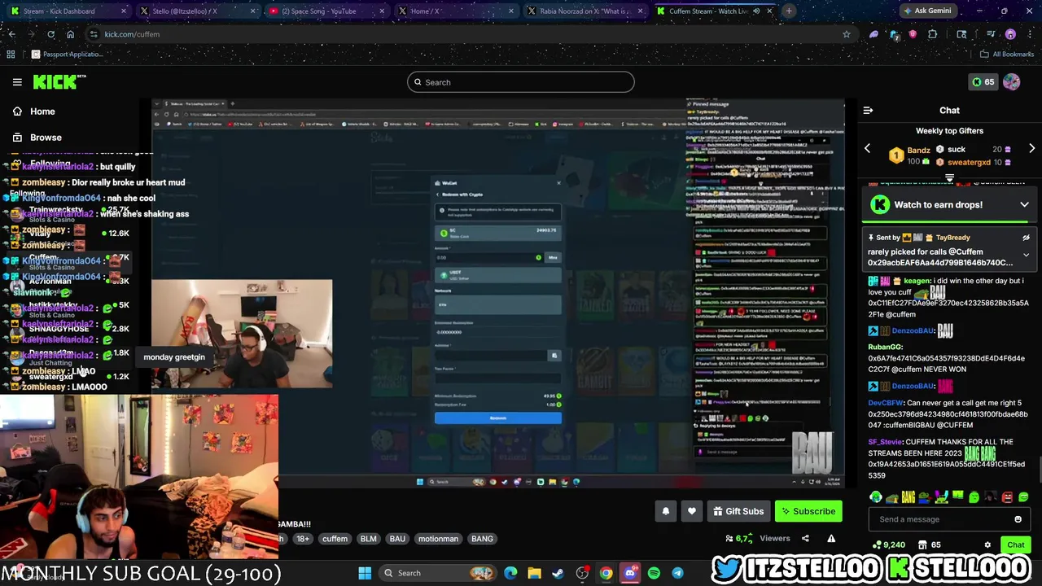This screenshot has width=1042, height=586.
Task: Report the stream via warning triangle icon
Action: tap(831, 538)
